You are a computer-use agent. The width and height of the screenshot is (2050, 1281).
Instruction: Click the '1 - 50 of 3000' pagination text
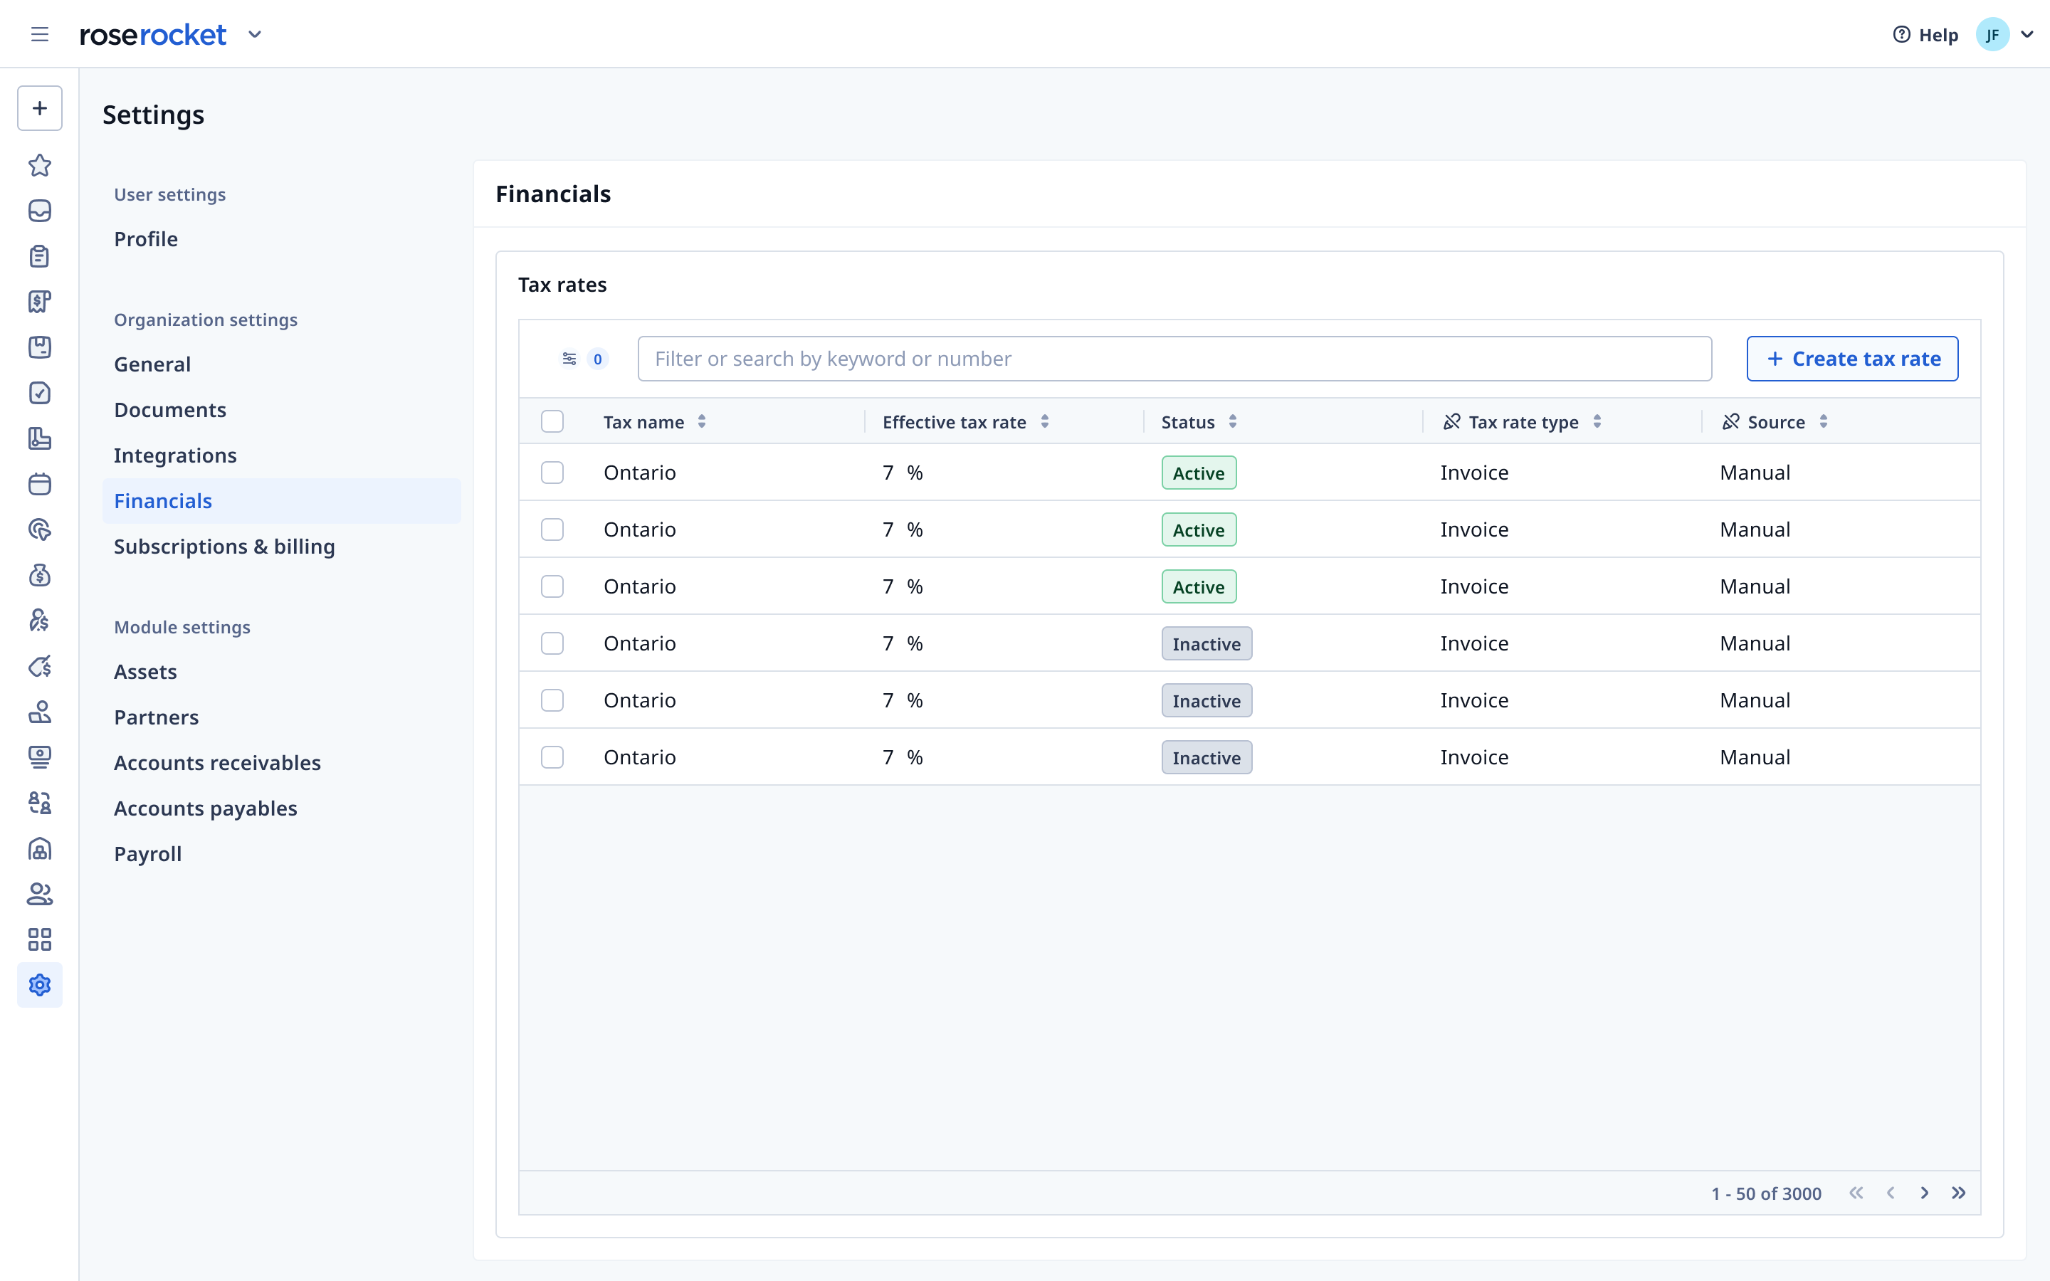(x=1766, y=1193)
